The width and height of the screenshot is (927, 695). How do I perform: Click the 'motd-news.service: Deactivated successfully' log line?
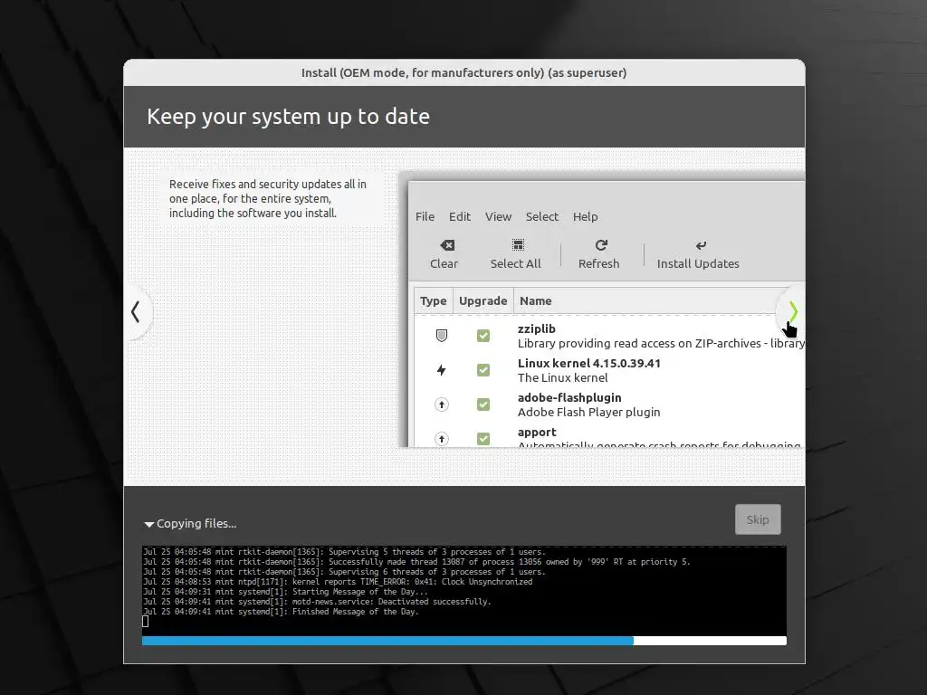317,602
